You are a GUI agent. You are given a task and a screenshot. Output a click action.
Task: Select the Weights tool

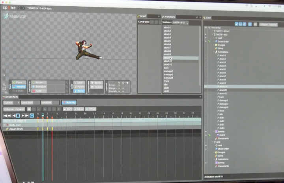pyautogui.click(x=19, y=87)
